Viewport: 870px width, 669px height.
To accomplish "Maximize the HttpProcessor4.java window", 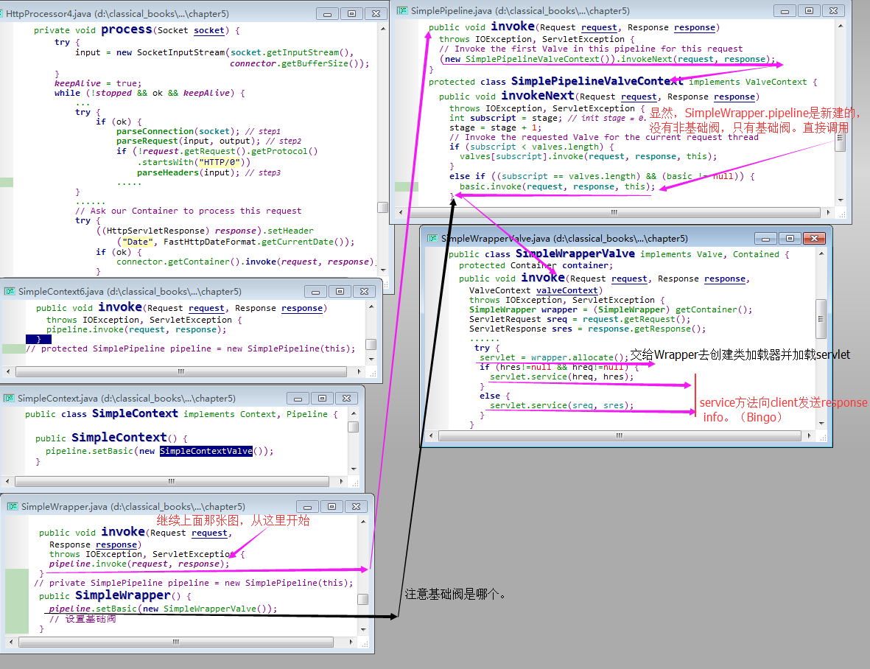I will tap(351, 14).
